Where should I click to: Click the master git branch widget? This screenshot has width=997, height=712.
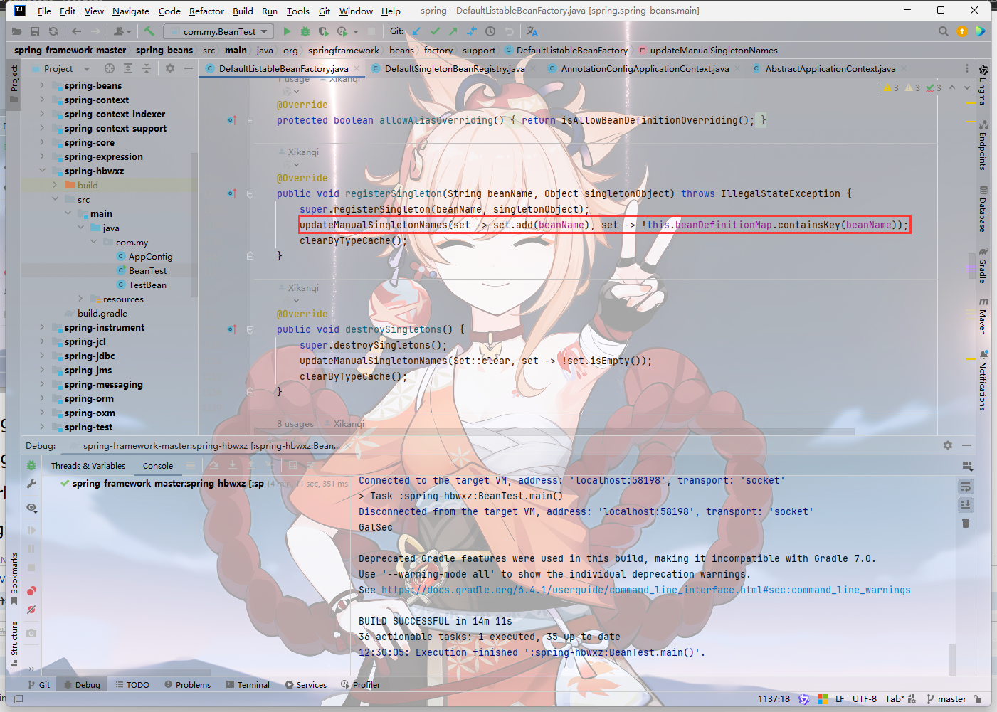[x=946, y=699]
